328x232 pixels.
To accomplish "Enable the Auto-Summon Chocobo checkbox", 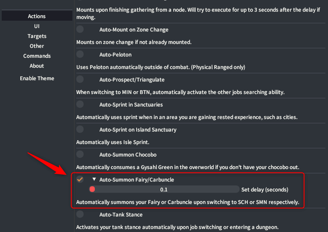I will 80,154.
